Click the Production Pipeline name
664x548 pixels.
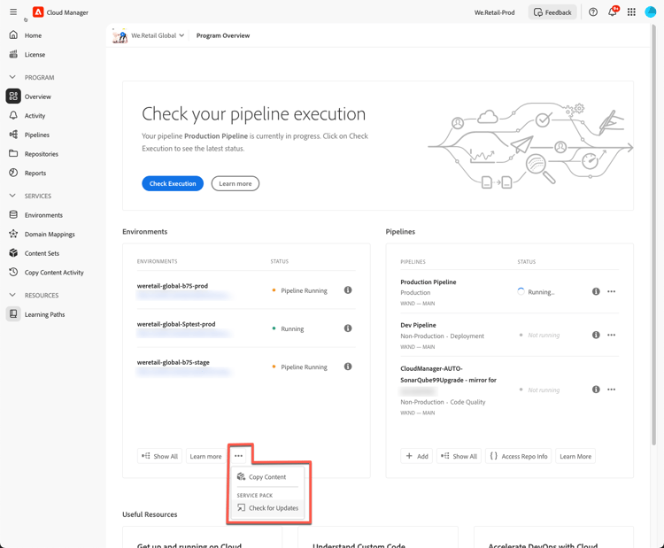429,282
